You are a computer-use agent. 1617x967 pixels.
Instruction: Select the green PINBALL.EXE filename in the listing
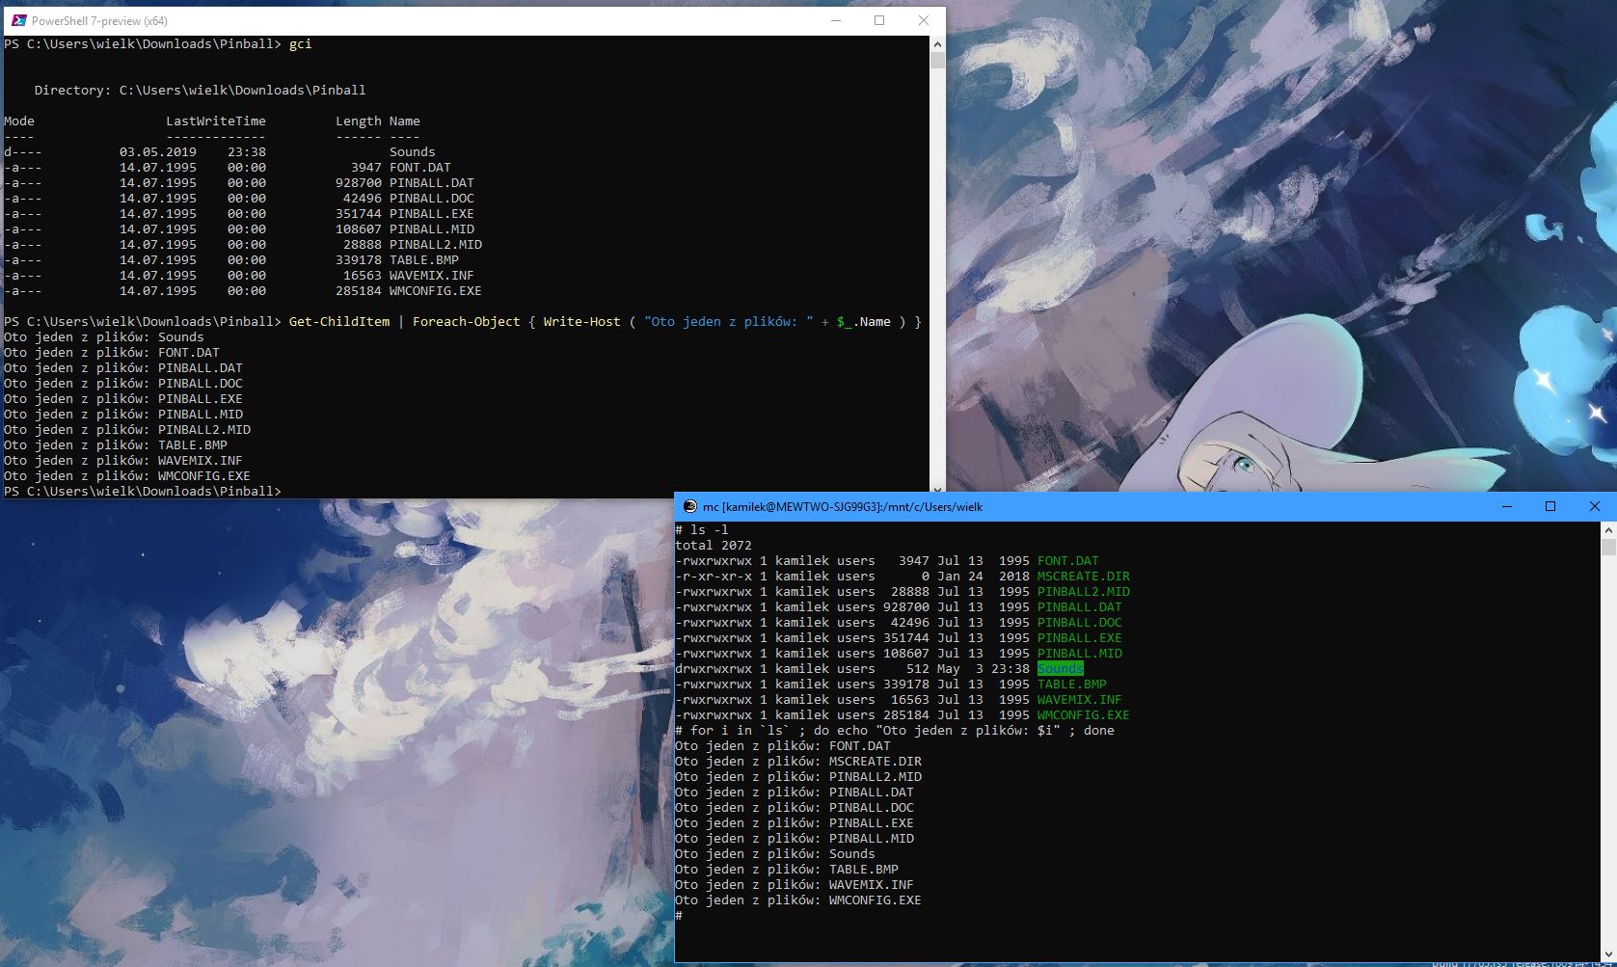[1079, 637]
